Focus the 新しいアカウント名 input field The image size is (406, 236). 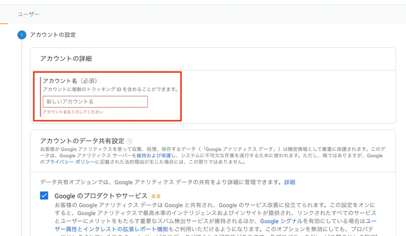[x=95, y=102]
